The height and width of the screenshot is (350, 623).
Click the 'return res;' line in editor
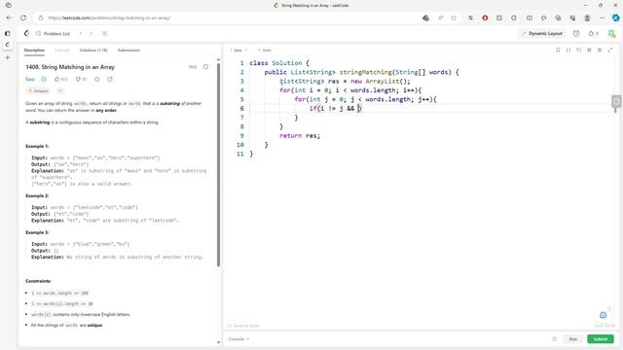300,136
